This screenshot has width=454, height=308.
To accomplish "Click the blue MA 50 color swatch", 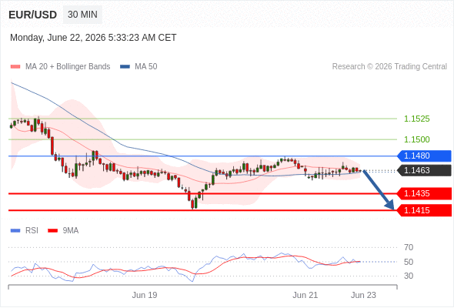I will tap(125, 67).
